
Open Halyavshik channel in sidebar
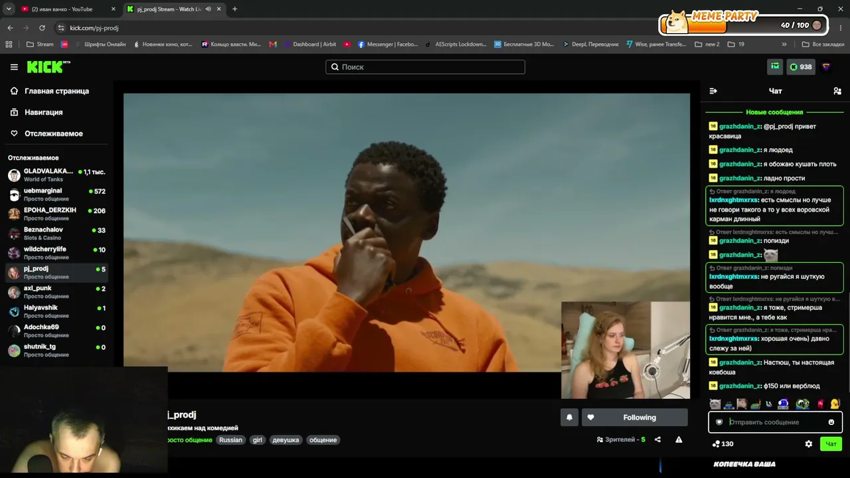click(x=56, y=311)
